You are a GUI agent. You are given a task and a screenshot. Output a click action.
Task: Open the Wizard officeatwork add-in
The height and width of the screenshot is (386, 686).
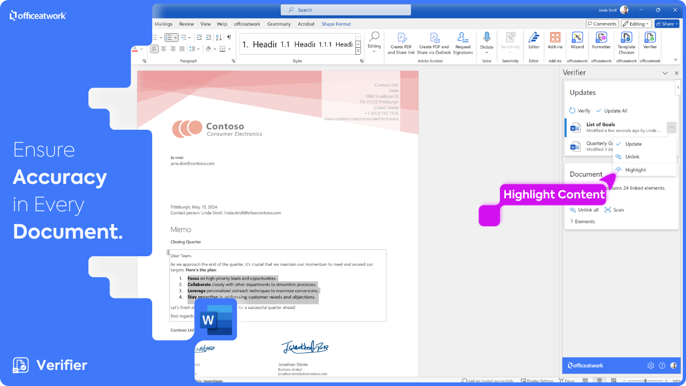577,40
